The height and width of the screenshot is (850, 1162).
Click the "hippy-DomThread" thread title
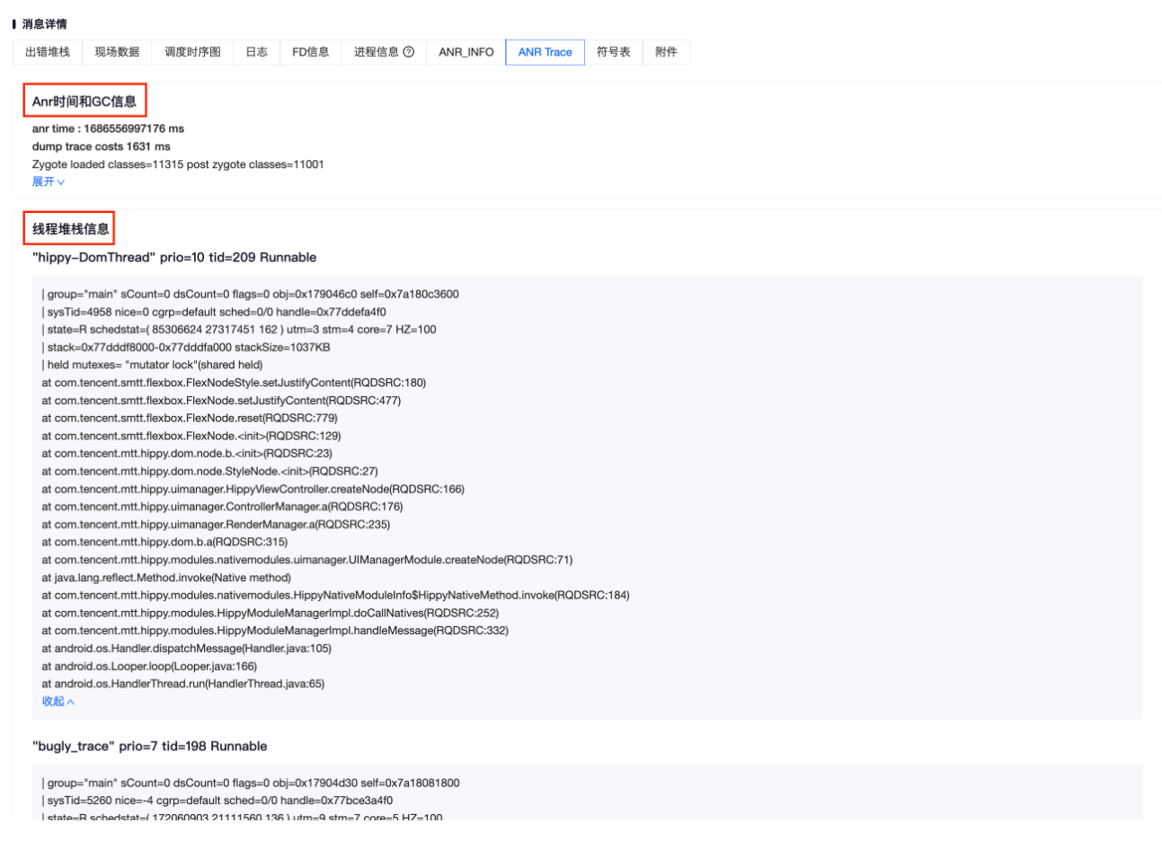tap(174, 257)
